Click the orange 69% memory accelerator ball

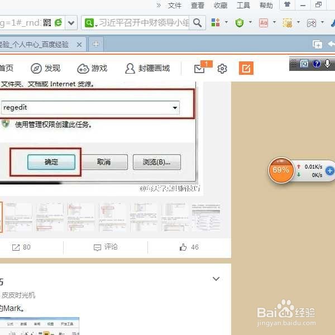click(281, 170)
